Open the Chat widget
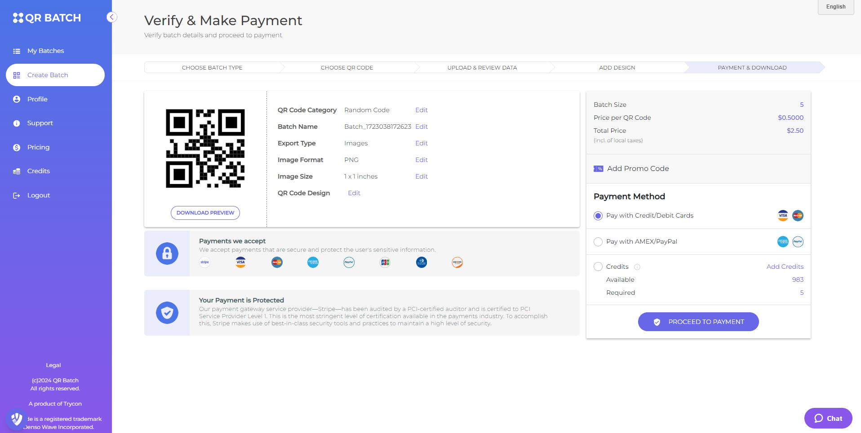 pos(828,418)
